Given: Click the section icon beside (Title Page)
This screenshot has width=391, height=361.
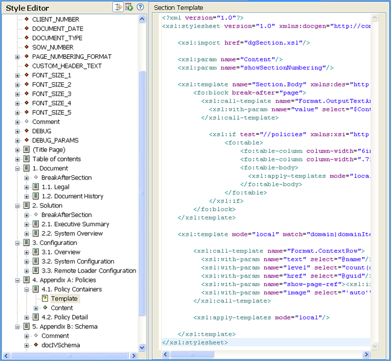Looking at the screenshot, I should 27,149.
